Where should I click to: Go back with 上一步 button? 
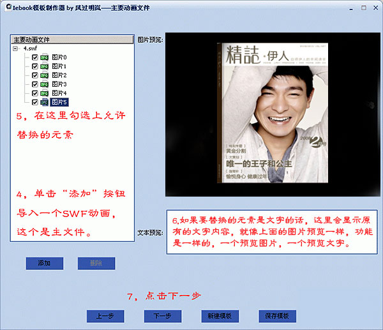point(105,316)
